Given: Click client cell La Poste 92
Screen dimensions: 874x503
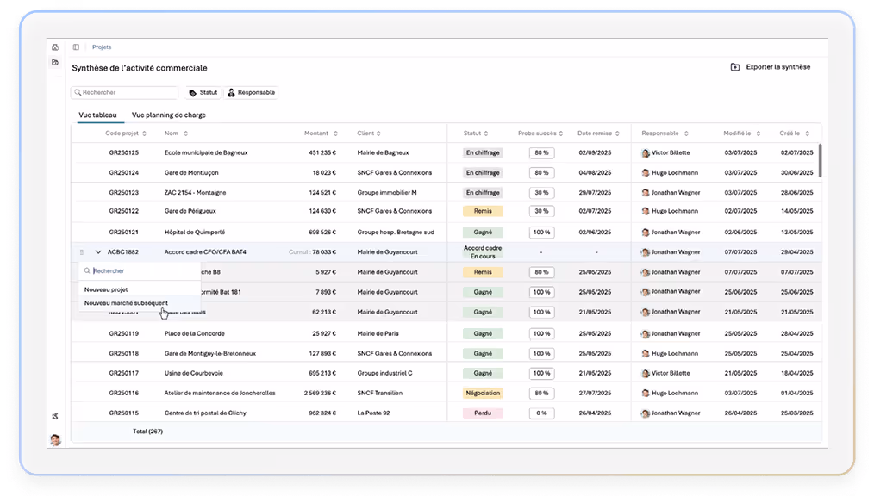Looking at the screenshot, I should 373,413.
